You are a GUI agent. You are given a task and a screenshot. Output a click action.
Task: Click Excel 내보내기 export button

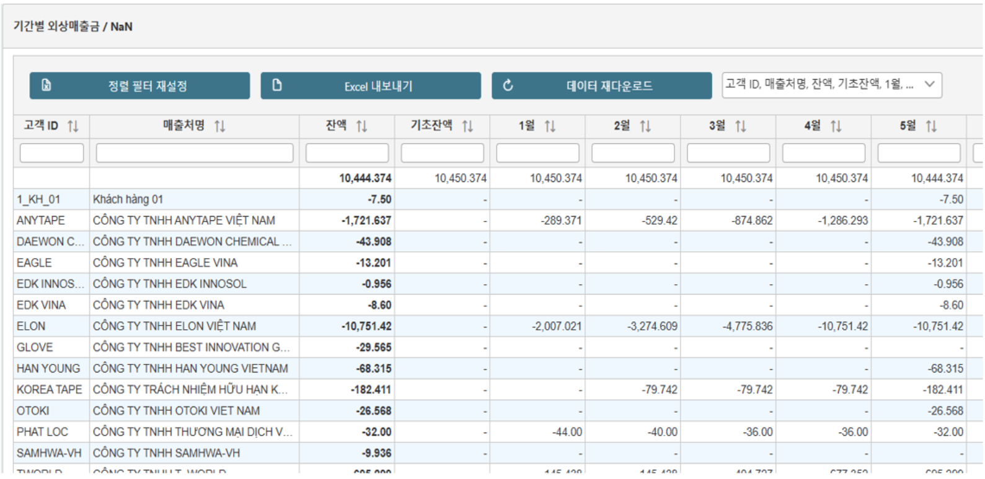(370, 86)
